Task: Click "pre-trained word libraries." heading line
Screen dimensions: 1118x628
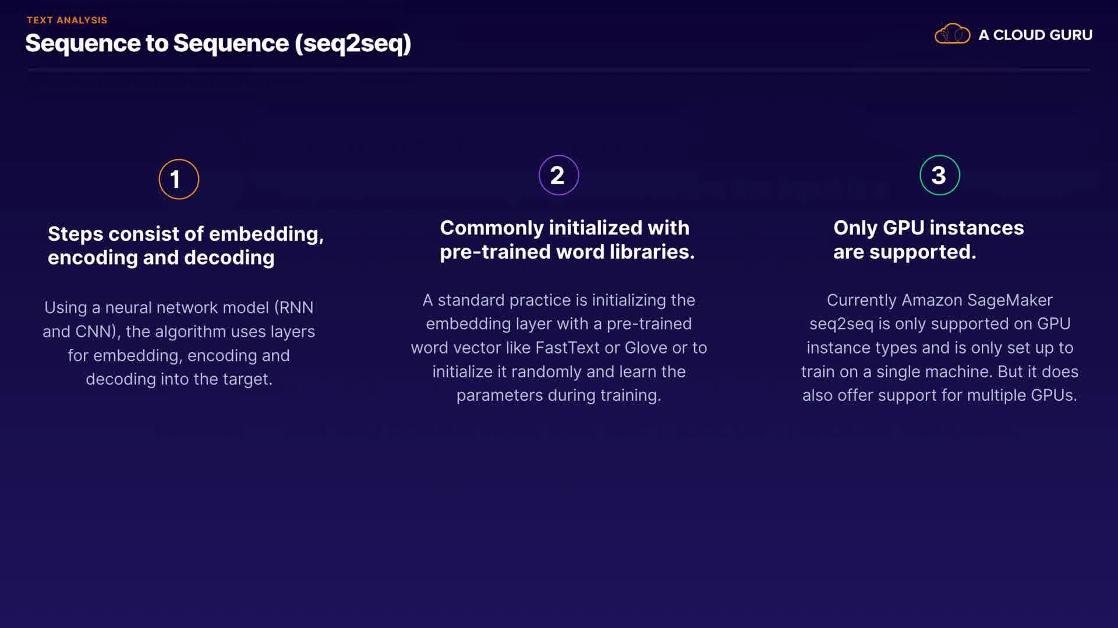Action: [567, 252]
